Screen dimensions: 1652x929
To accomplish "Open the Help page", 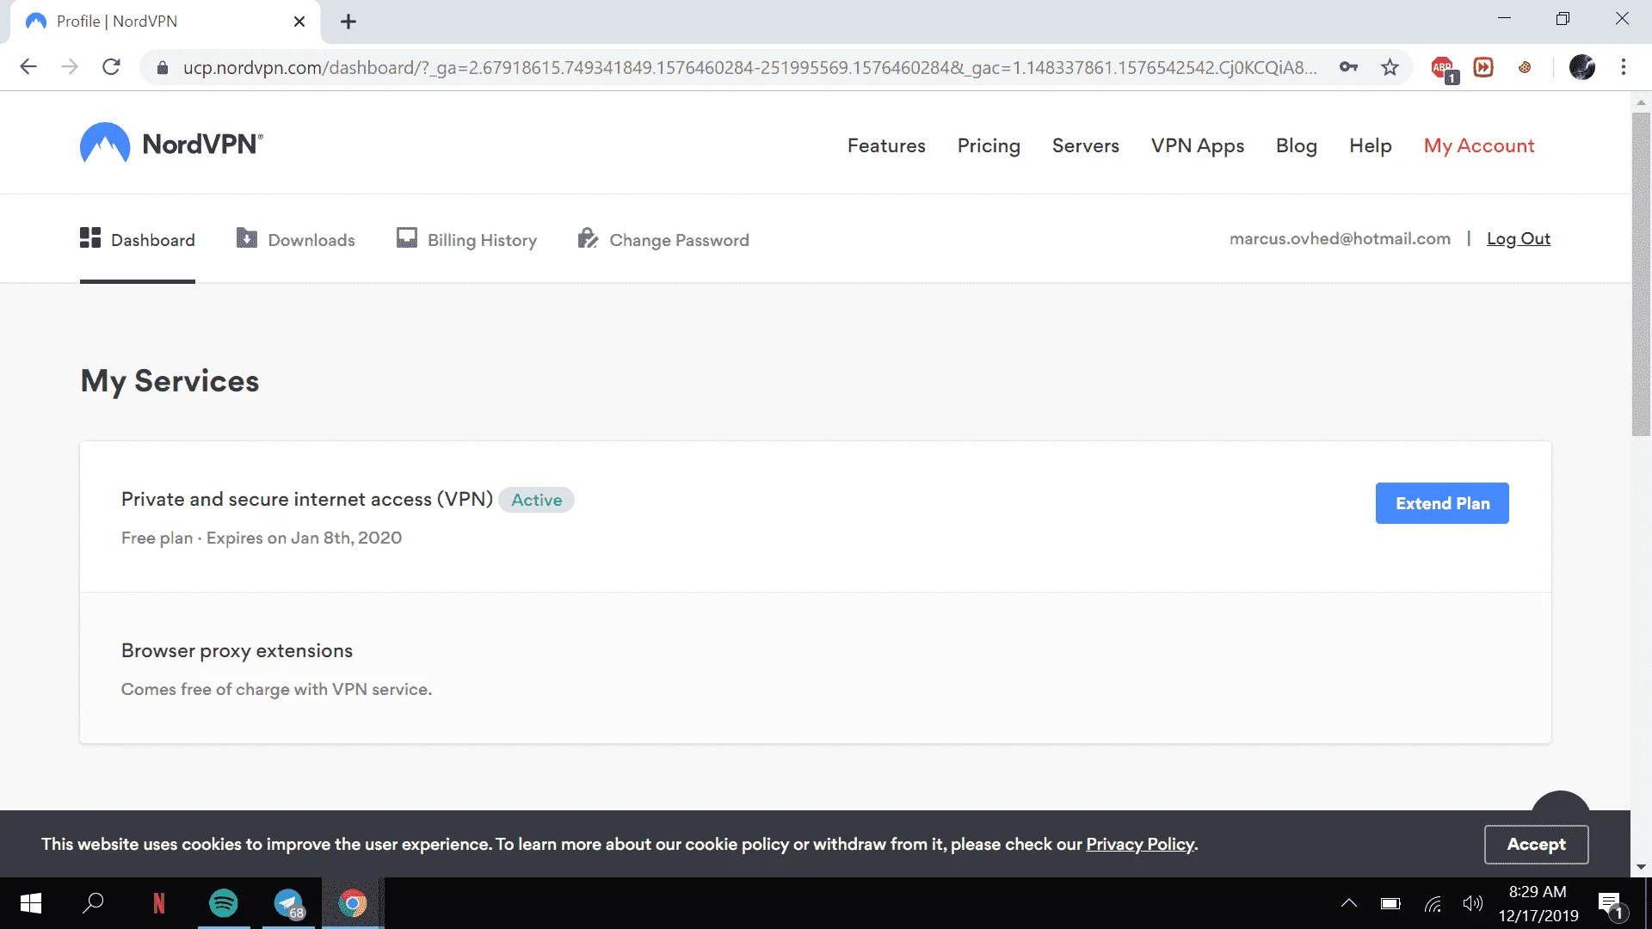I will point(1371,145).
